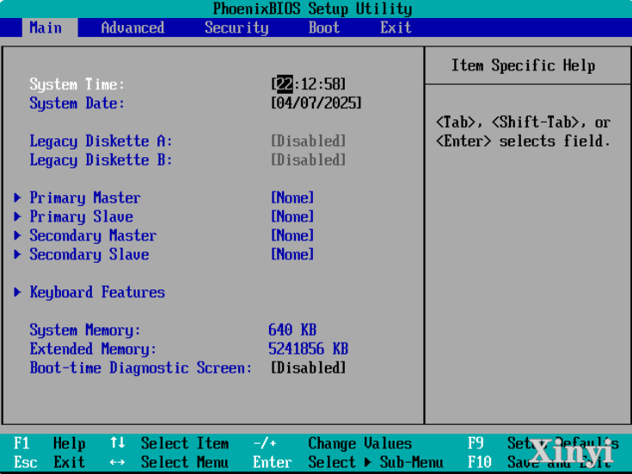Click the 5241856 KB value

pos(309,349)
